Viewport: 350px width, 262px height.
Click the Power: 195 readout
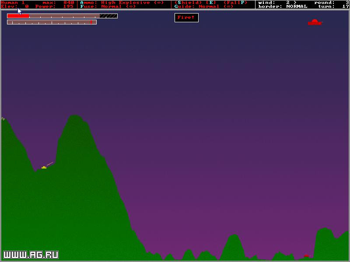[54, 7]
